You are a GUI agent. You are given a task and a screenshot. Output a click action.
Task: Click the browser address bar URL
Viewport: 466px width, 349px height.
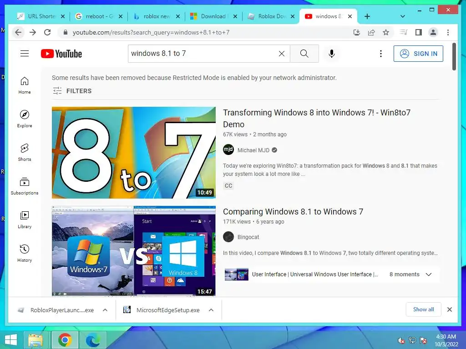[x=151, y=32]
